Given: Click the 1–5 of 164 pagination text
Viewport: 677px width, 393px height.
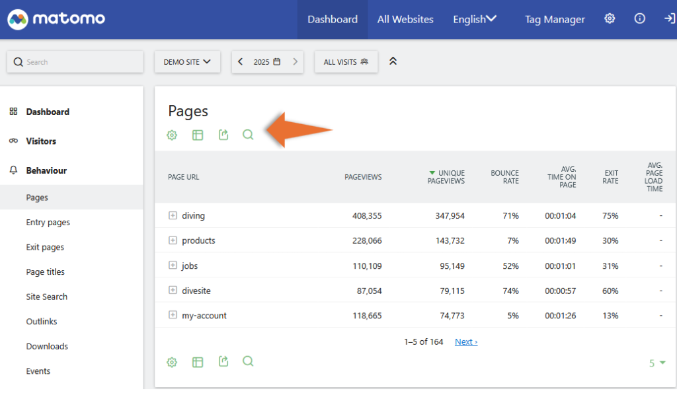Looking at the screenshot, I should coord(424,341).
